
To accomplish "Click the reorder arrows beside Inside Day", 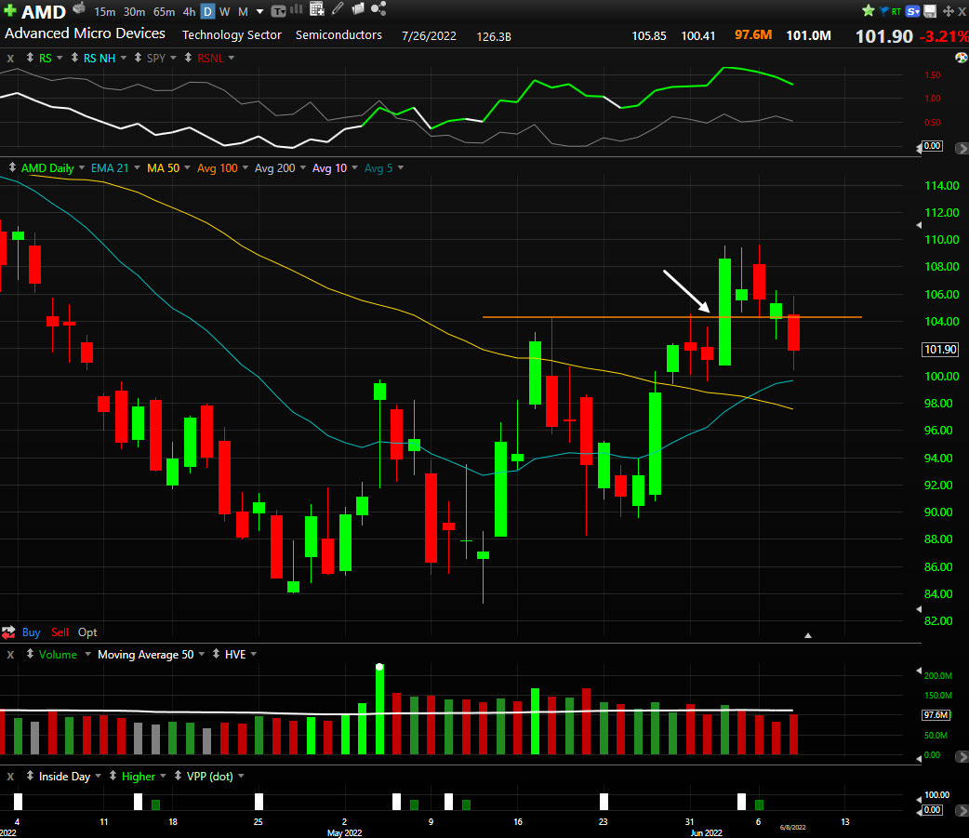I will point(30,776).
